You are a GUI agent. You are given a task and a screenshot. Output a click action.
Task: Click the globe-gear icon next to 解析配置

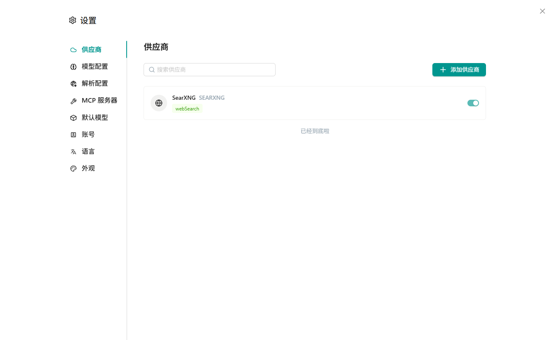point(73,84)
